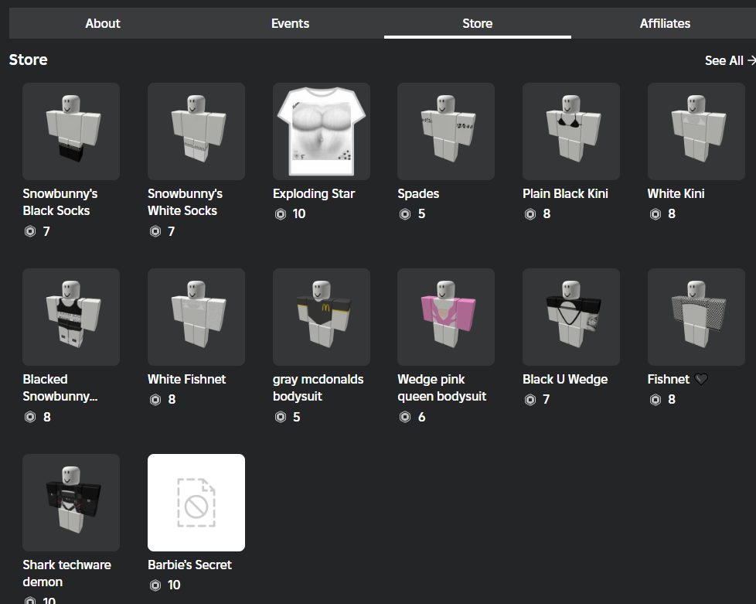Screen dimensions: 756x604
Task: Click Robux icon under Black U Wedge
Action: (x=530, y=400)
